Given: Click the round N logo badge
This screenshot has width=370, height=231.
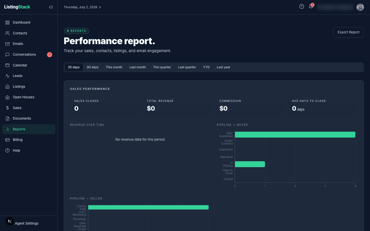Looking at the screenshot, I should [x=10, y=221].
